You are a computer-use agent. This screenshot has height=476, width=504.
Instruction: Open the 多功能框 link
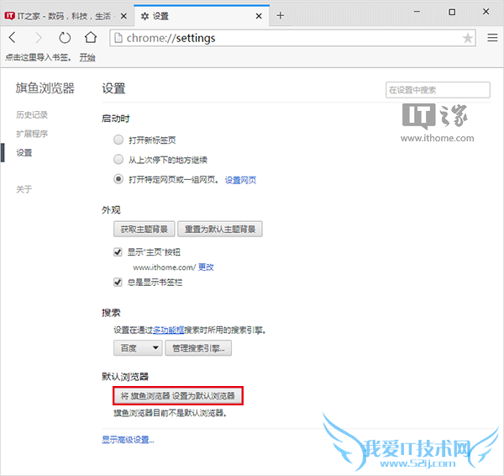pos(168,330)
